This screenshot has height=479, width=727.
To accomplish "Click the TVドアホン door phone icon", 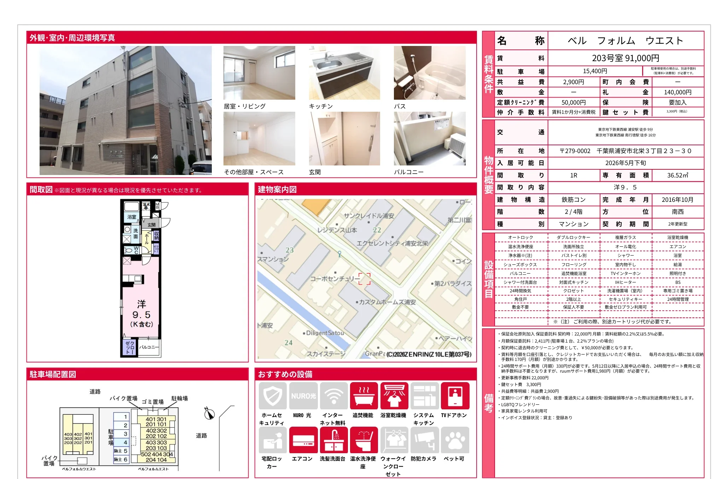I will [x=455, y=396].
